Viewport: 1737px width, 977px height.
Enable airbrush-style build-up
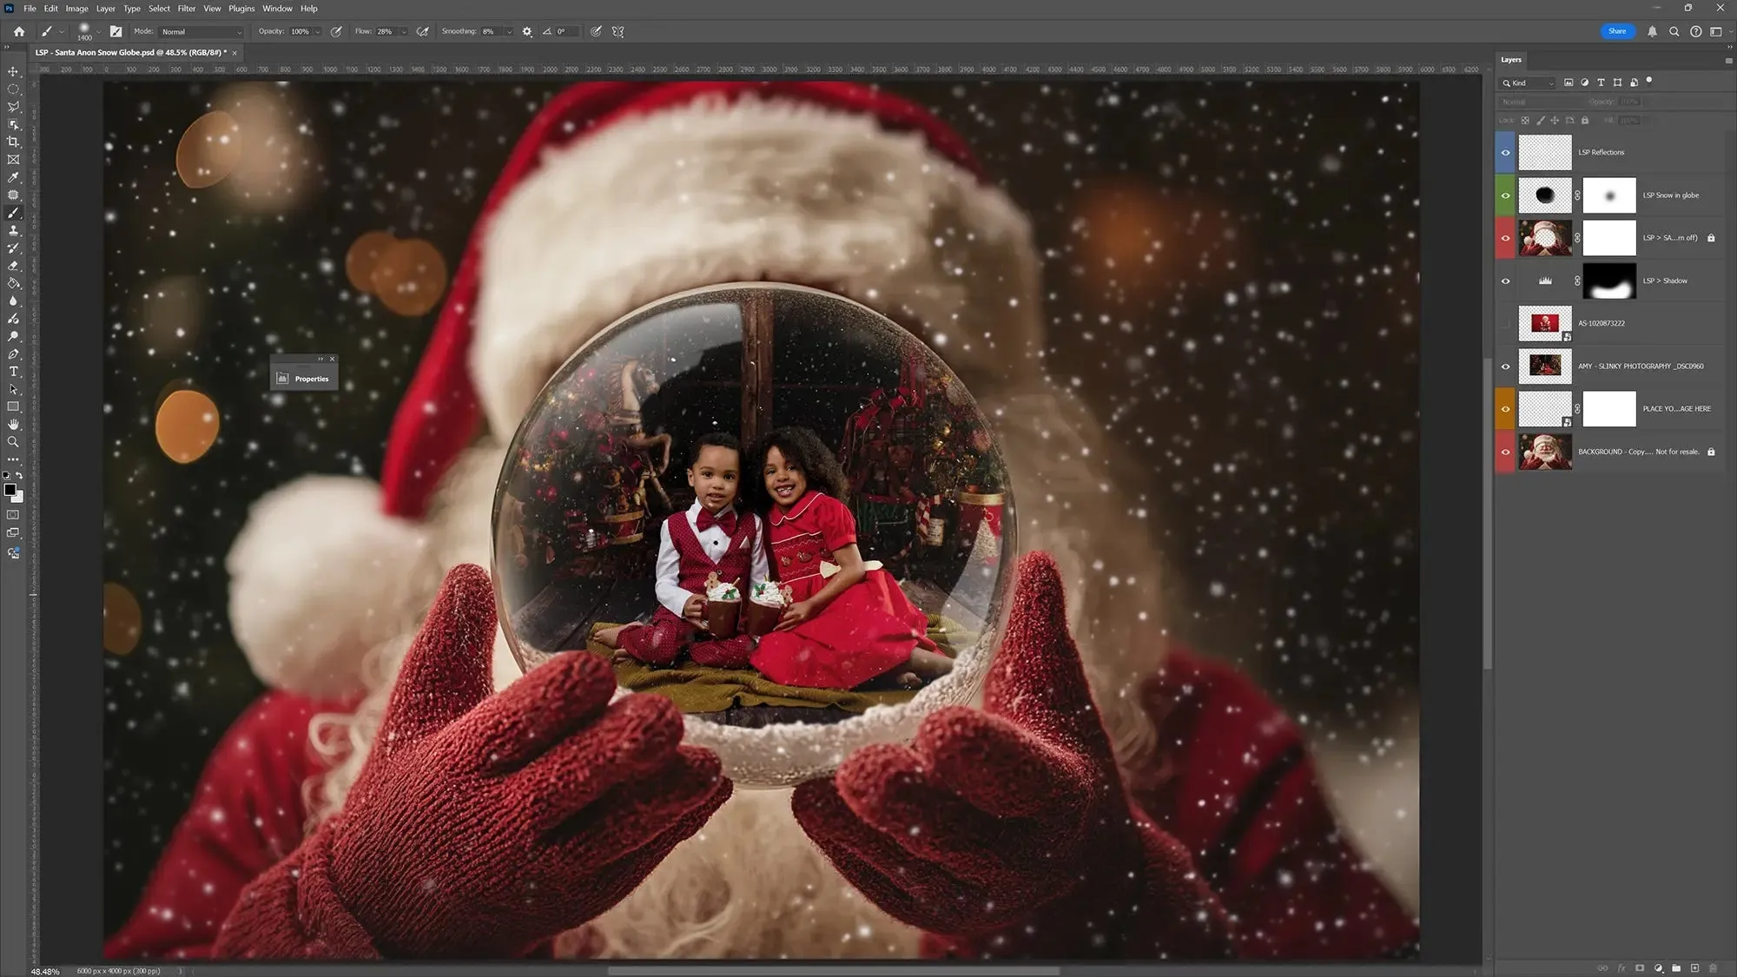(x=423, y=31)
